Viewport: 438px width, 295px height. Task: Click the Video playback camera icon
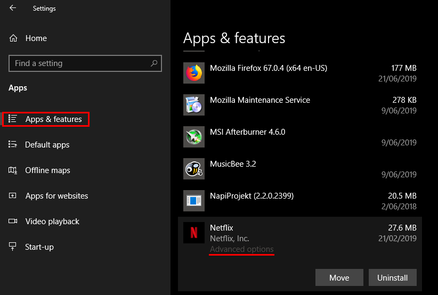click(13, 222)
